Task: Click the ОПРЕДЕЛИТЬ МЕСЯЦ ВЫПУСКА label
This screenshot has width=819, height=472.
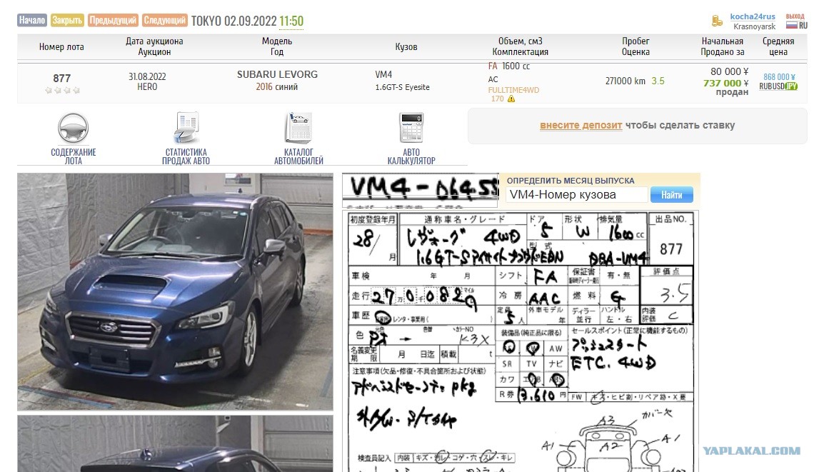Action: pos(571,181)
